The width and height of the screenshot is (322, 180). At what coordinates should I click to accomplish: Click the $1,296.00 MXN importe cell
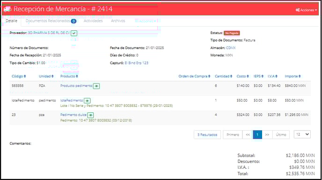point(296,115)
